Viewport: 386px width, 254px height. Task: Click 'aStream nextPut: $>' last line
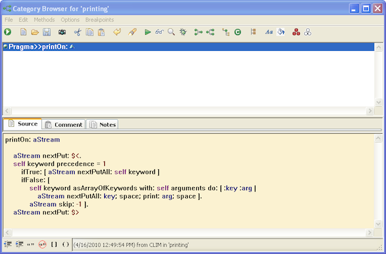pyautogui.click(x=46, y=212)
